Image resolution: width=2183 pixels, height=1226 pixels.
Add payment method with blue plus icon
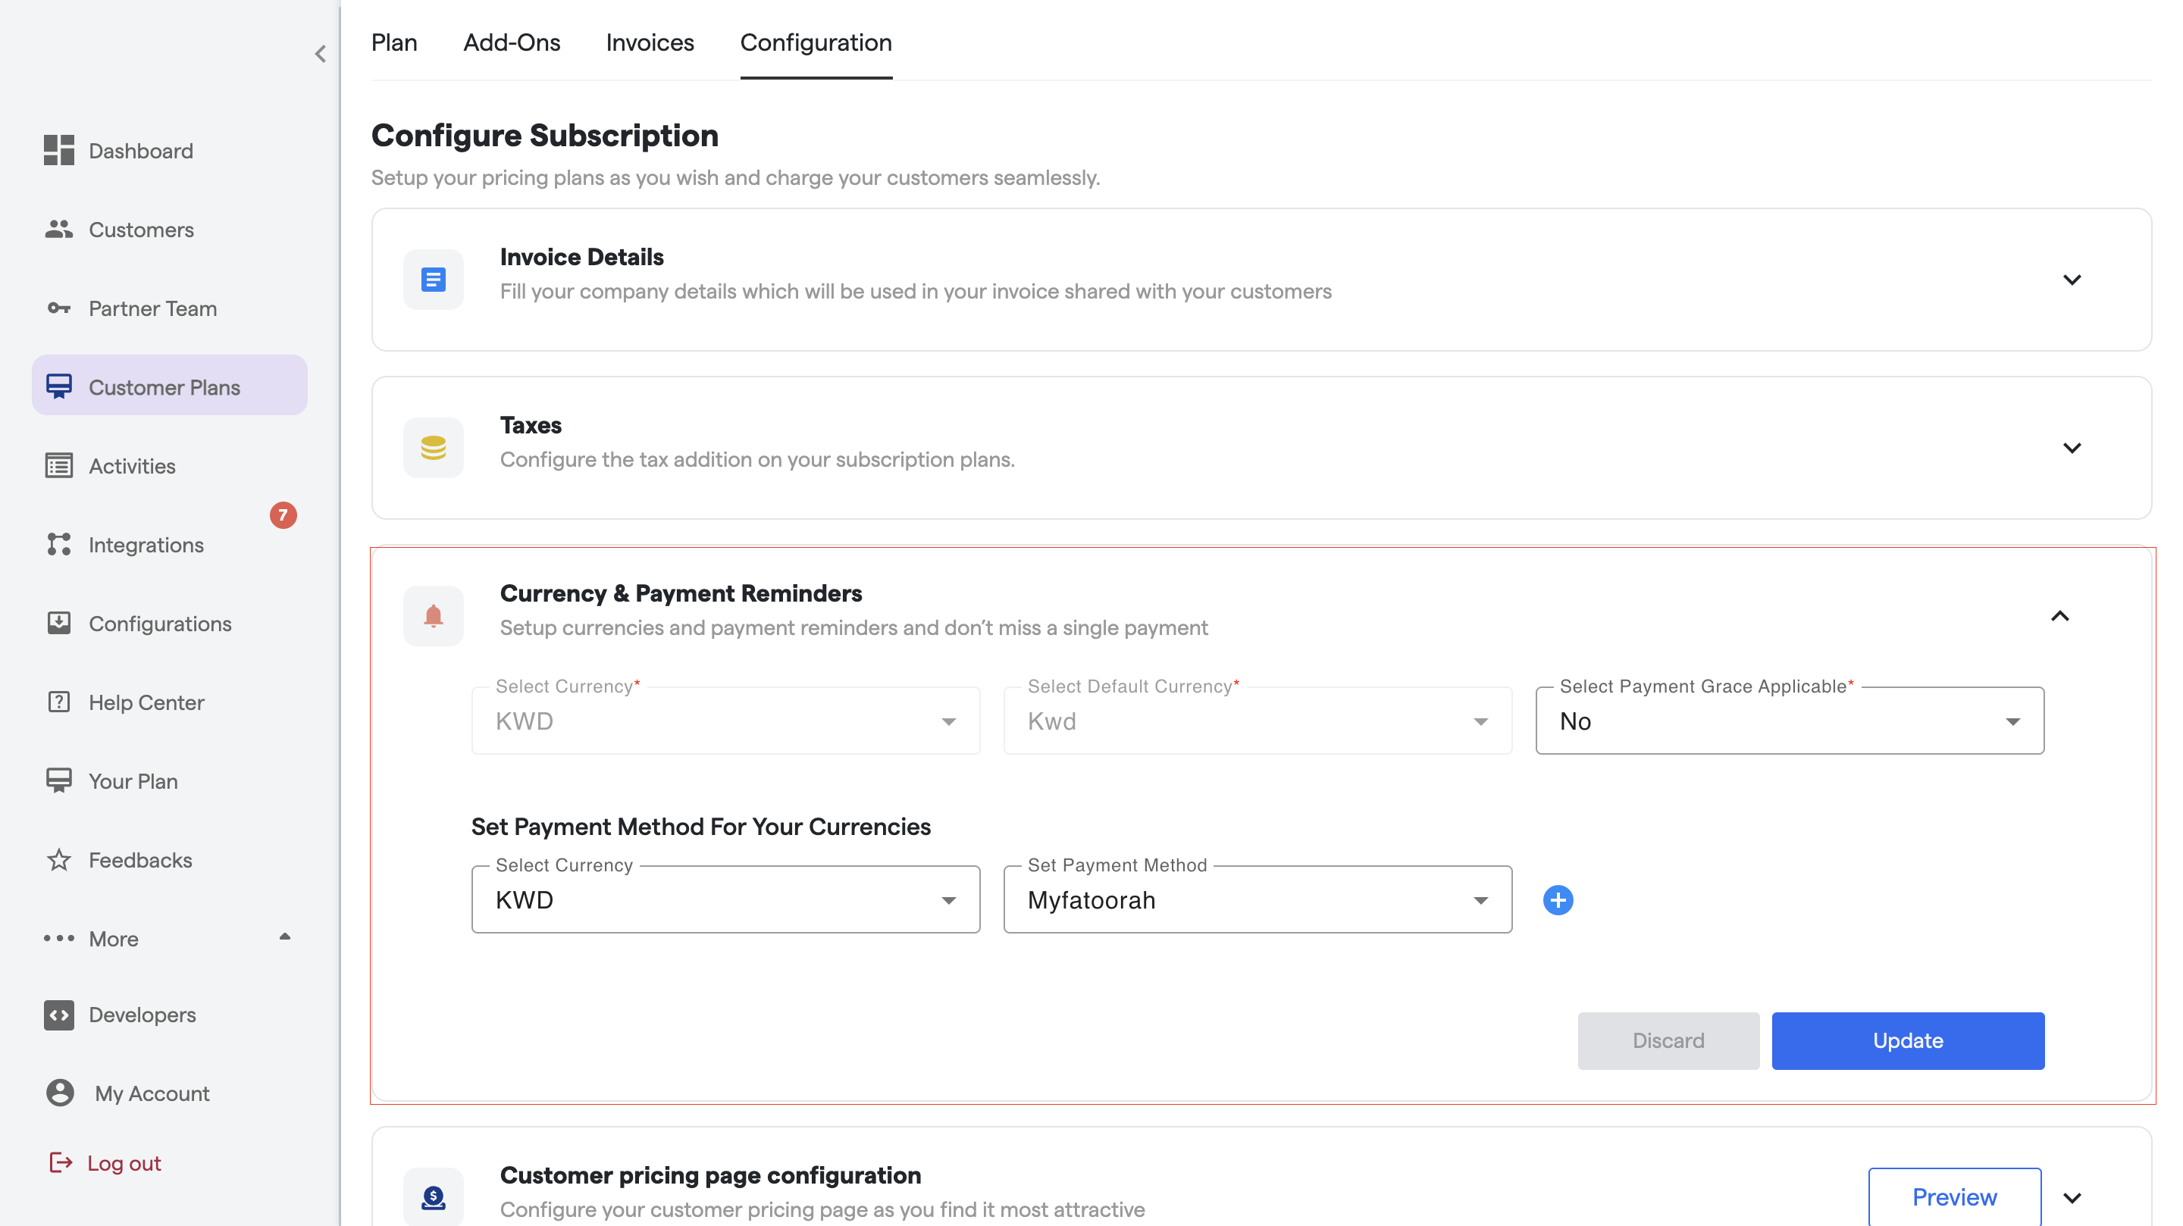pos(1558,900)
